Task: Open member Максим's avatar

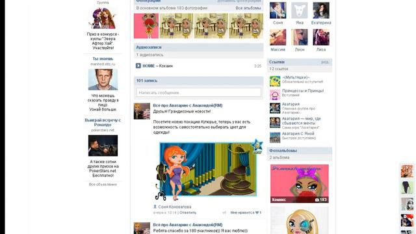Action: [278, 37]
